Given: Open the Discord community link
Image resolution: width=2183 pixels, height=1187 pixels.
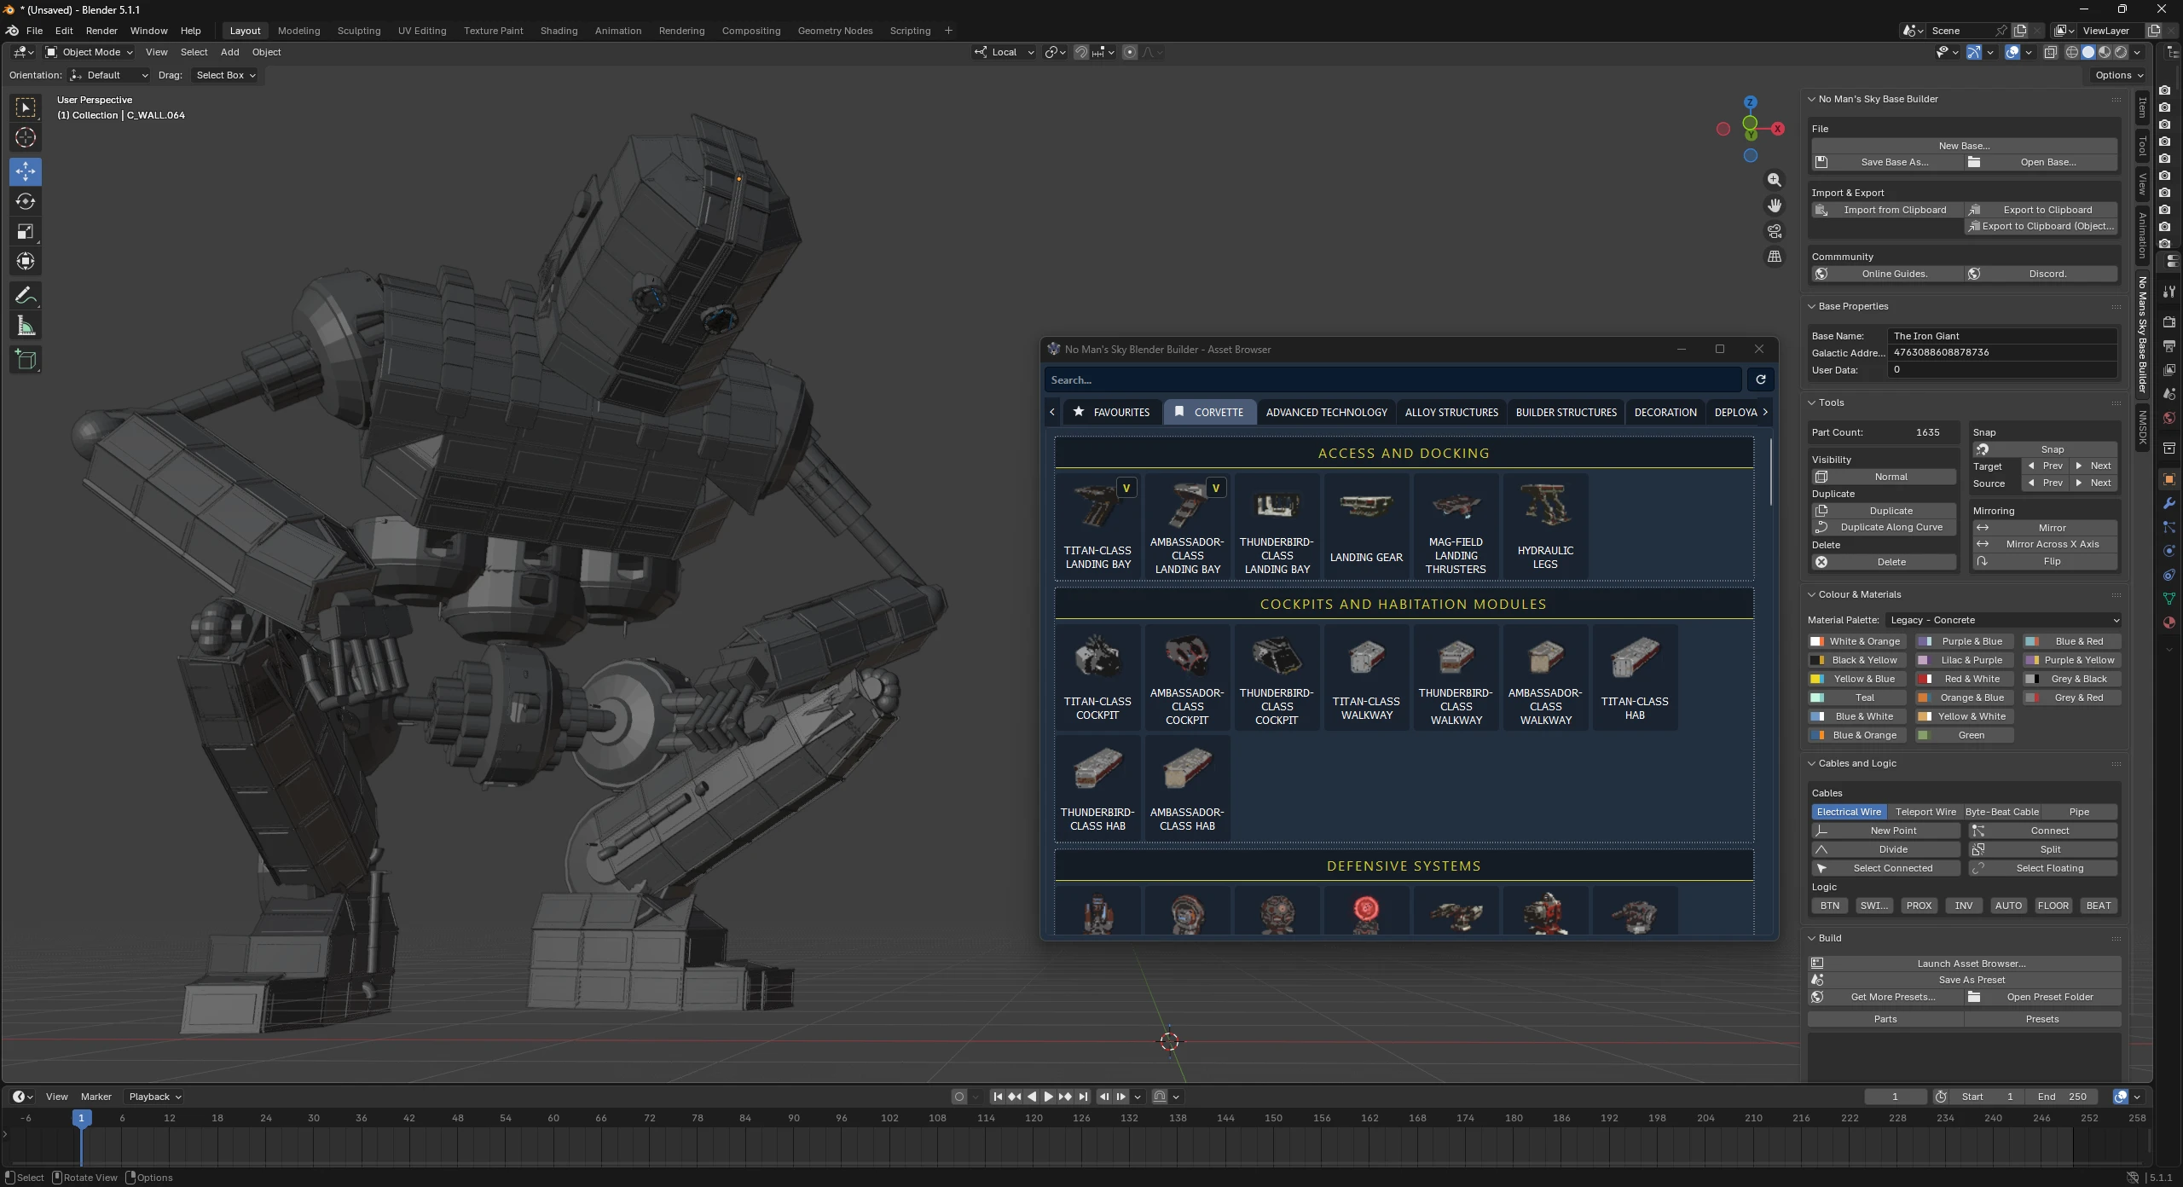Looking at the screenshot, I should point(2041,274).
